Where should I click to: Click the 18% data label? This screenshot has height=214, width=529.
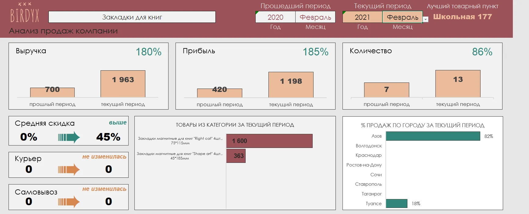(416, 204)
